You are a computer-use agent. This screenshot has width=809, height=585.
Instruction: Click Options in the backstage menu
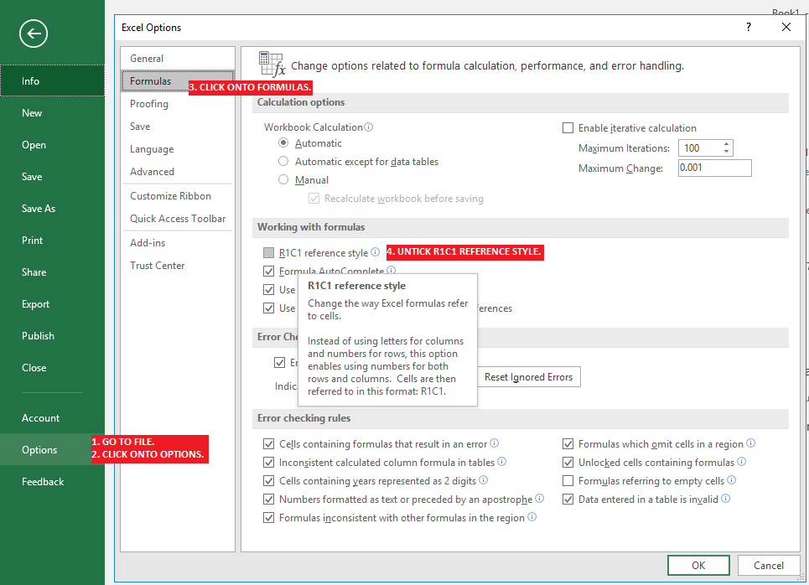pyautogui.click(x=52, y=450)
